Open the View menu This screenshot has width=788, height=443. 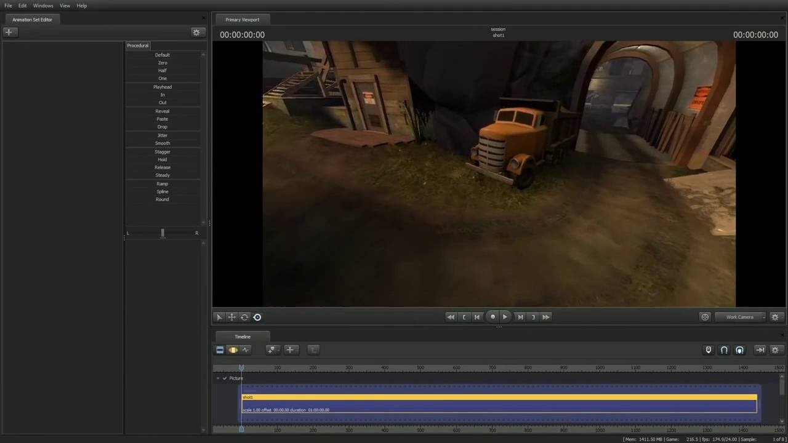tap(65, 6)
